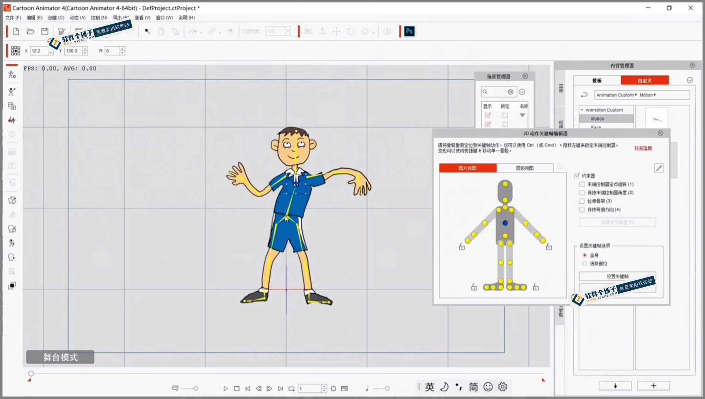Image resolution: width=705 pixels, height=399 pixels.
Task: Open the 控制 (N) menu
Action: (99, 18)
